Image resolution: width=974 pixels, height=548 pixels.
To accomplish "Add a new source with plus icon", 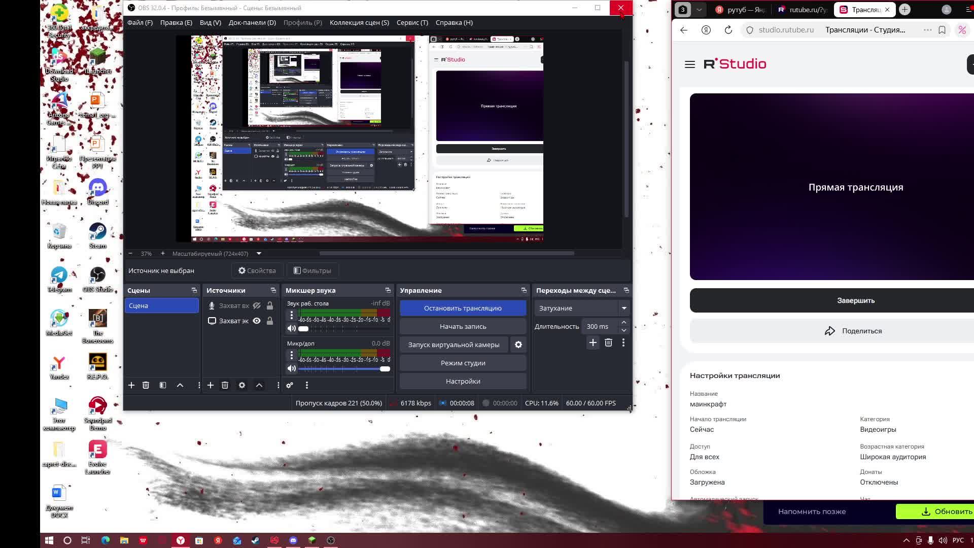I will 211,386.
